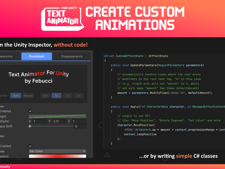Click the 'without code!' orange text
Image resolution: width=225 pixels, height=169 pixels.
click(71, 45)
